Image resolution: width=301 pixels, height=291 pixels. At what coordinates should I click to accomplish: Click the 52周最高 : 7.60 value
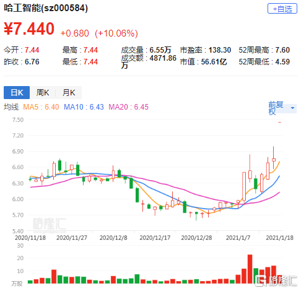(x=264, y=50)
